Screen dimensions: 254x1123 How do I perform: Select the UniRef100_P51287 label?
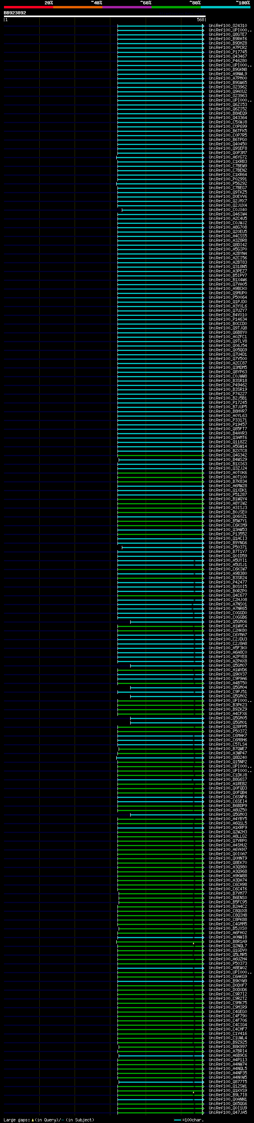227,494
